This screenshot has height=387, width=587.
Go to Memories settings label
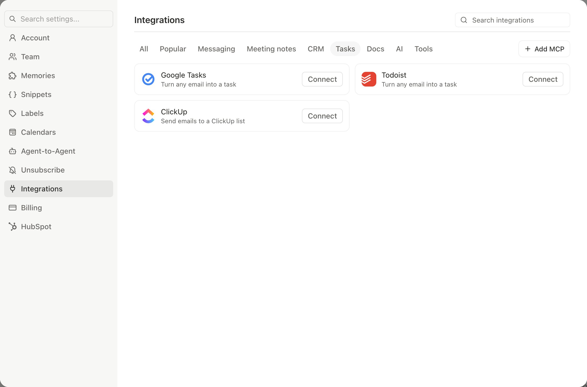click(x=38, y=76)
